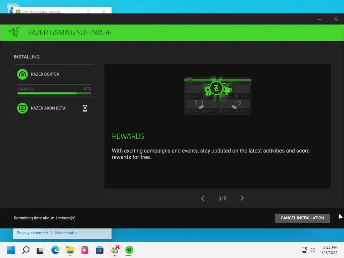Click the Cancel Installation button
Image resolution: width=344 pixels, height=258 pixels.
(302, 218)
